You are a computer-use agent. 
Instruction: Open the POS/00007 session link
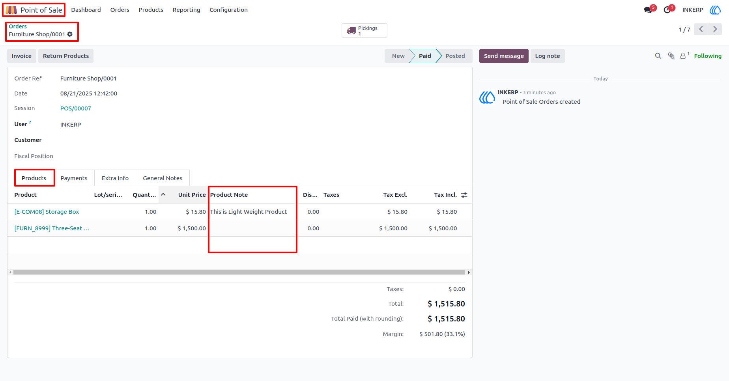(76, 108)
